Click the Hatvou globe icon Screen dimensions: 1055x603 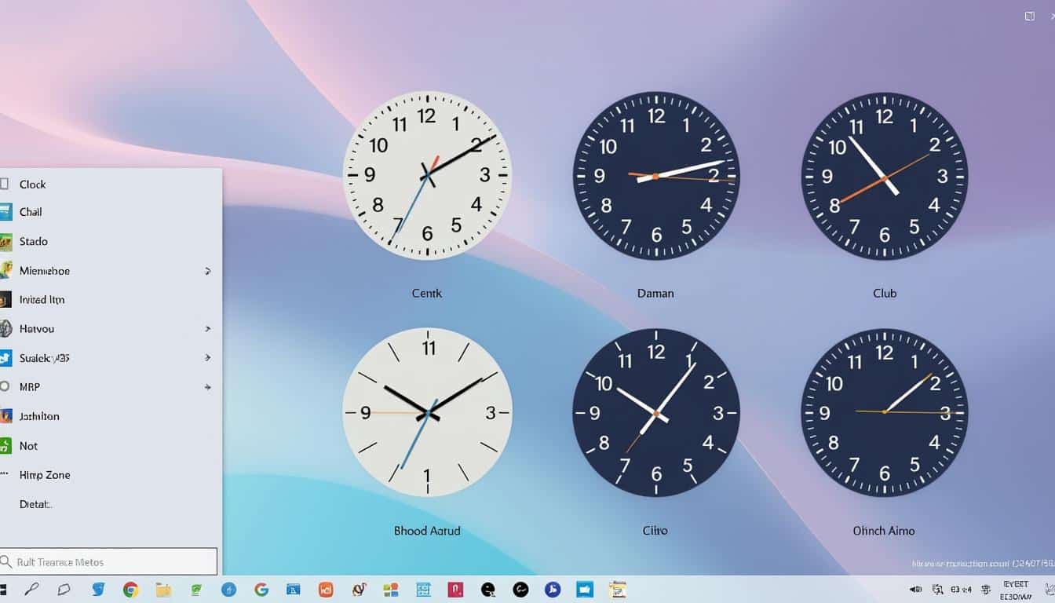click(x=5, y=328)
